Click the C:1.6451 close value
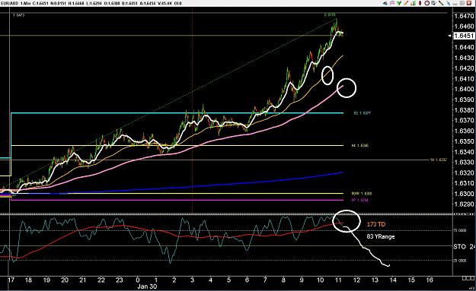 pyautogui.click(x=40, y=3)
